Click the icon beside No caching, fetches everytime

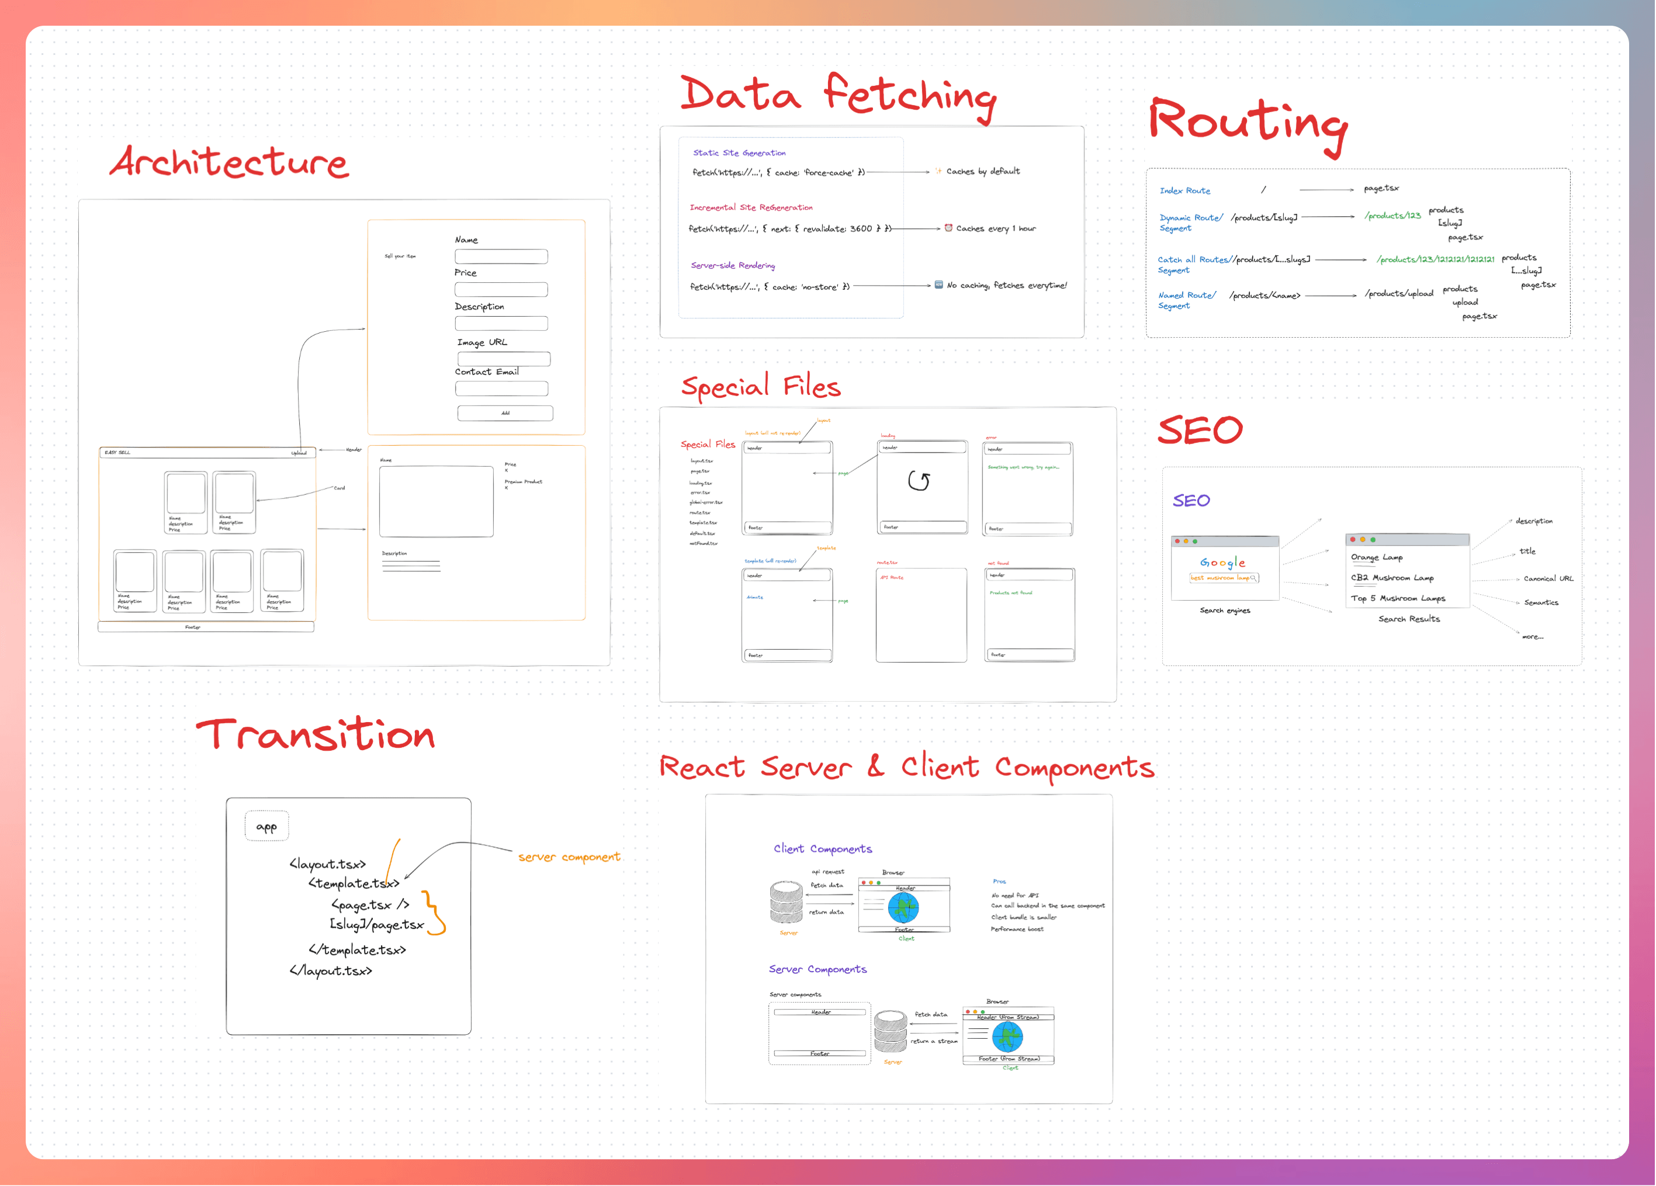pyautogui.click(x=938, y=285)
